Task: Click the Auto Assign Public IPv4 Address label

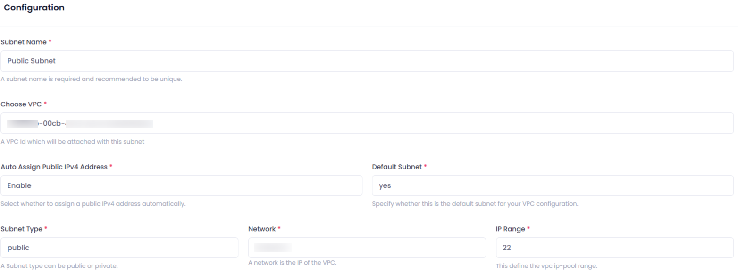Action: coord(54,167)
